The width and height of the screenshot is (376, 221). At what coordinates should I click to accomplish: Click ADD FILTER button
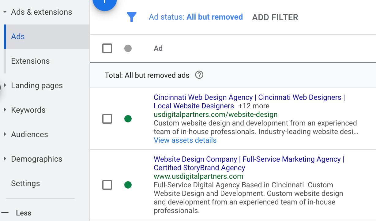275,17
